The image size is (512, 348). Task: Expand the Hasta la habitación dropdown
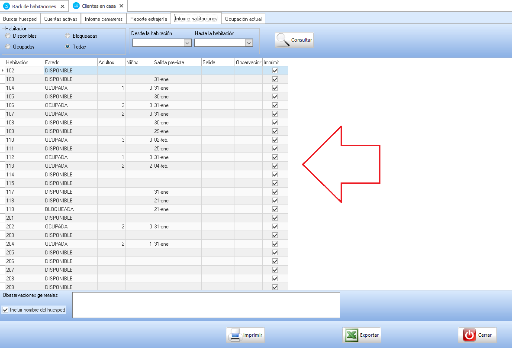point(249,43)
